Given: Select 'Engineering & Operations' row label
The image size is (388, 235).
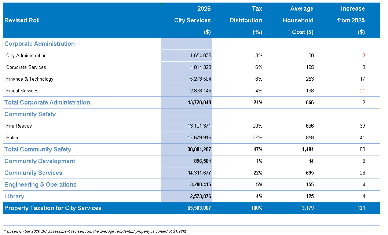Looking at the screenshot, I should 40,185.
